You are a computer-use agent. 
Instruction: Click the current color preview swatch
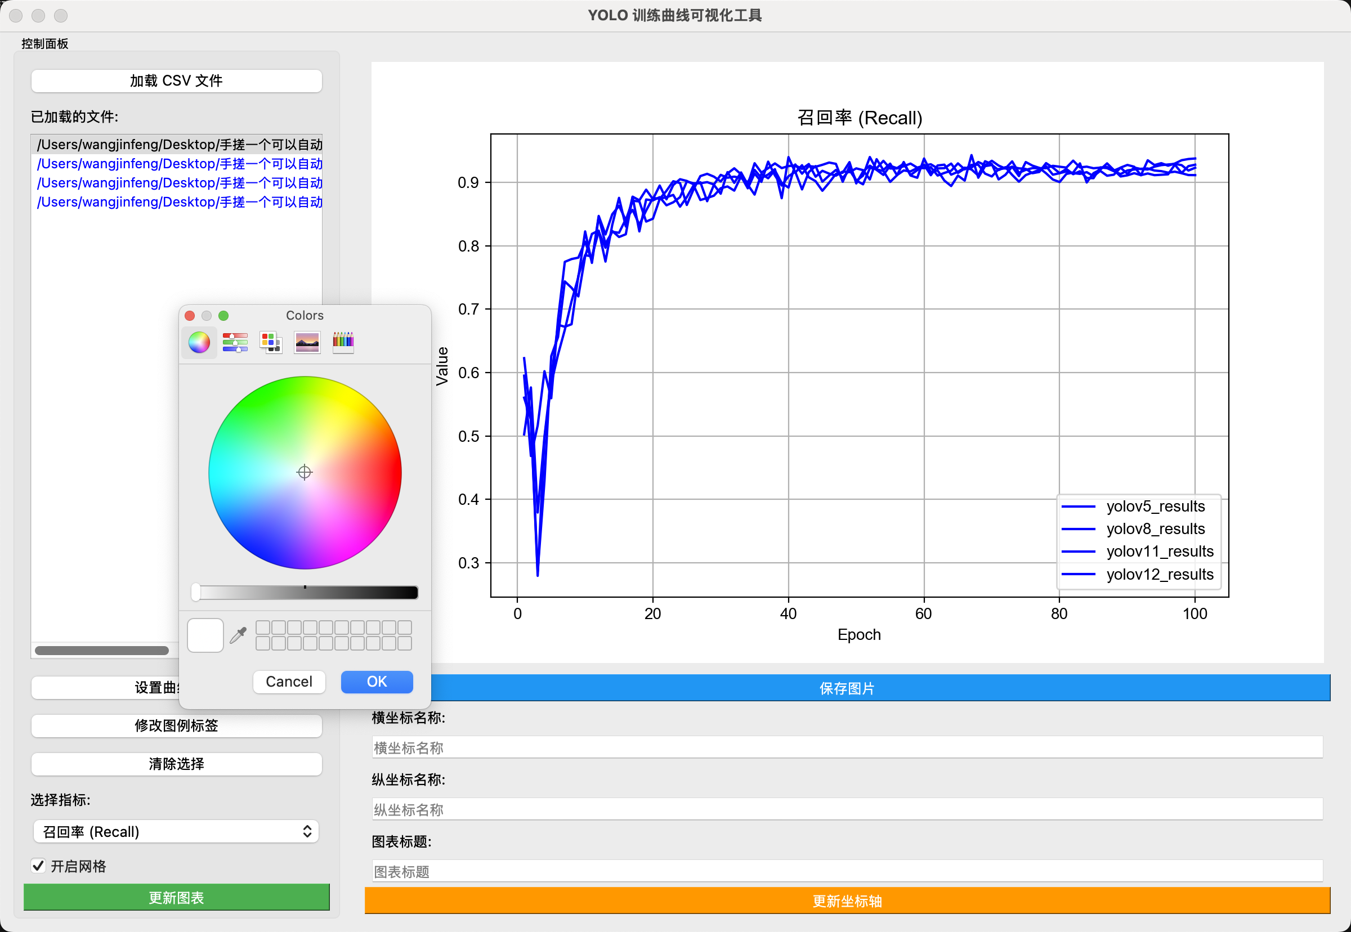tap(205, 635)
